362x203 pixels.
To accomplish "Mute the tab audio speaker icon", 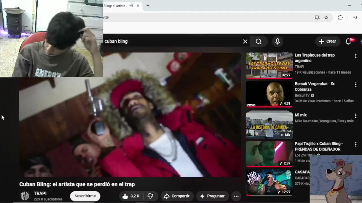I will pos(131,6).
